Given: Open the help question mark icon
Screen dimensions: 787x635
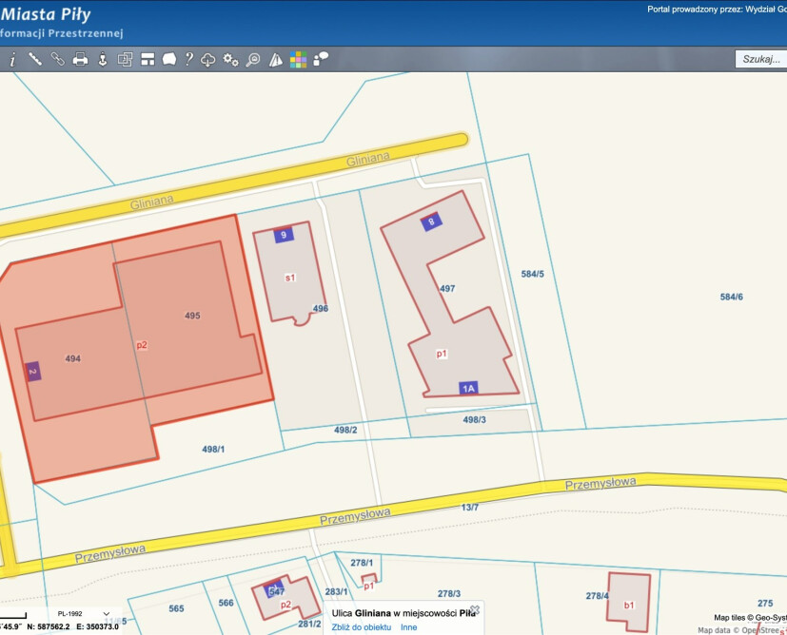Looking at the screenshot, I should [188, 59].
